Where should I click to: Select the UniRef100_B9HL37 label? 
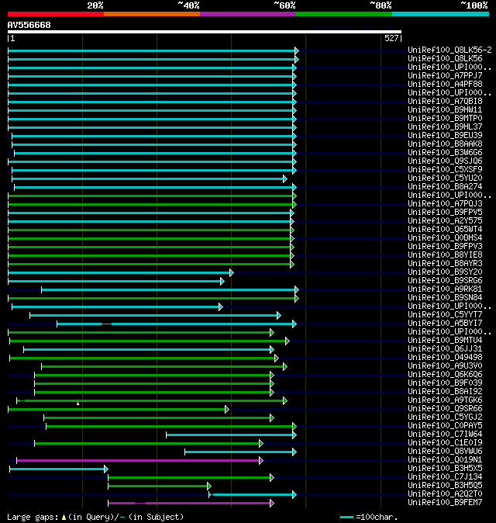445,126
